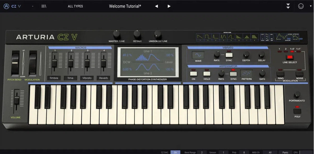Open the Arpeggiator pattern display
The width and height of the screenshot is (314, 154).
[x=246, y=73]
